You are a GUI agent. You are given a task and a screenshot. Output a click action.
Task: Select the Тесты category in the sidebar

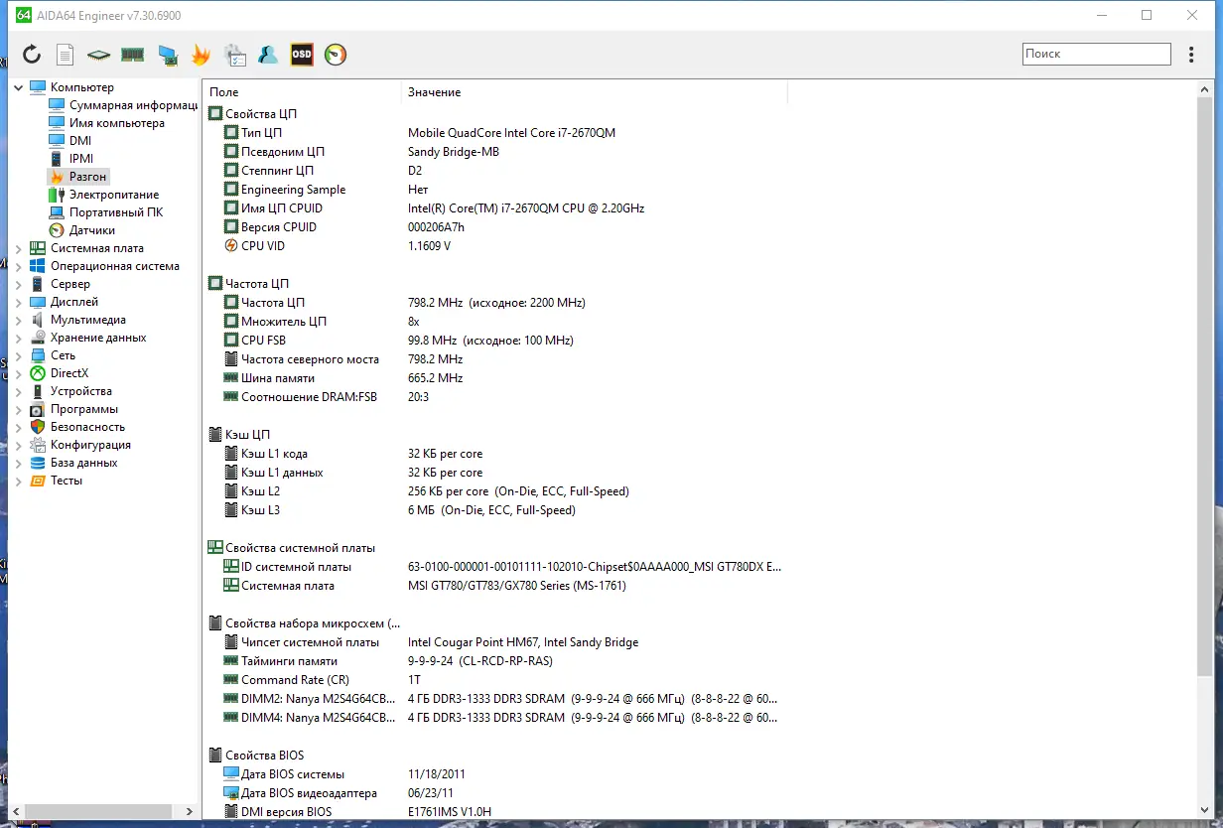tap(66, 480)
